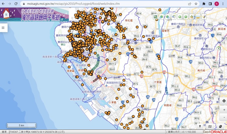The width and height of the screenshot is (227, 134).
Task: Click the 選擇比例尺 scale 1:150,000 text
Action: click(181, 132)
